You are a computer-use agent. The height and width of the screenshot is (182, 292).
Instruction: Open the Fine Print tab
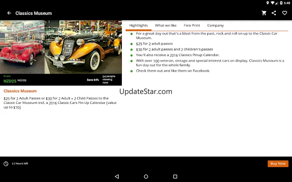point(192,25)
